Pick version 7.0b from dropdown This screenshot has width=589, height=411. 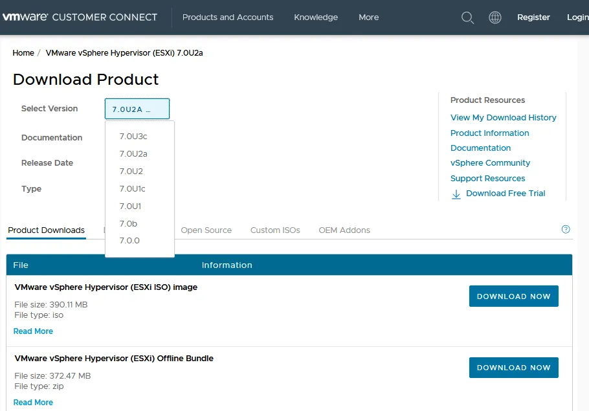[128, 224]
